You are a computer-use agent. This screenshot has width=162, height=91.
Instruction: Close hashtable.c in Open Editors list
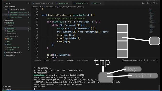coord(6,15)
